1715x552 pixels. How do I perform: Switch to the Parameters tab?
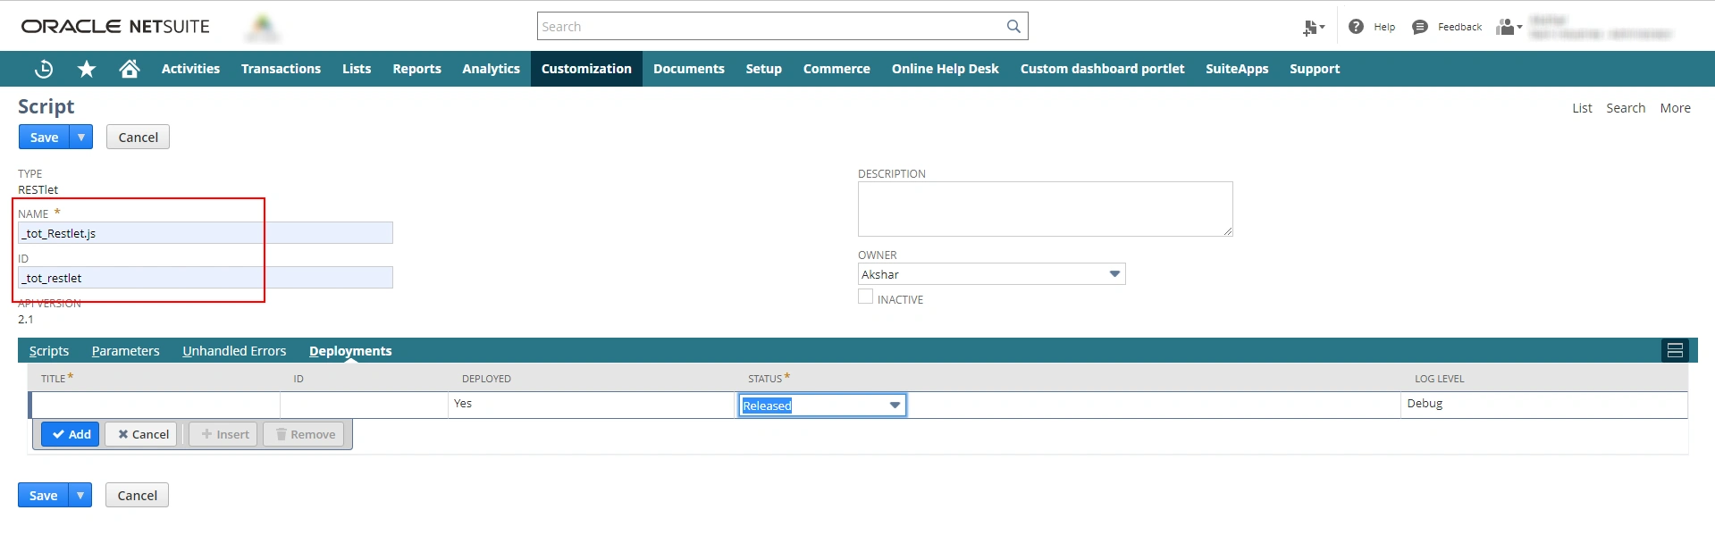tap(125, 351)
